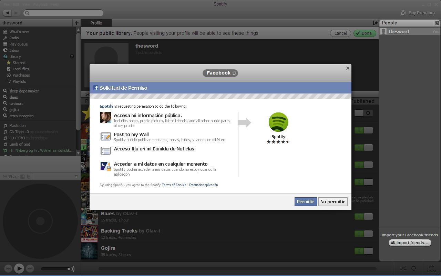
Task: Toggle published state of Gojira playlist
Action: [x=363, y=251]
